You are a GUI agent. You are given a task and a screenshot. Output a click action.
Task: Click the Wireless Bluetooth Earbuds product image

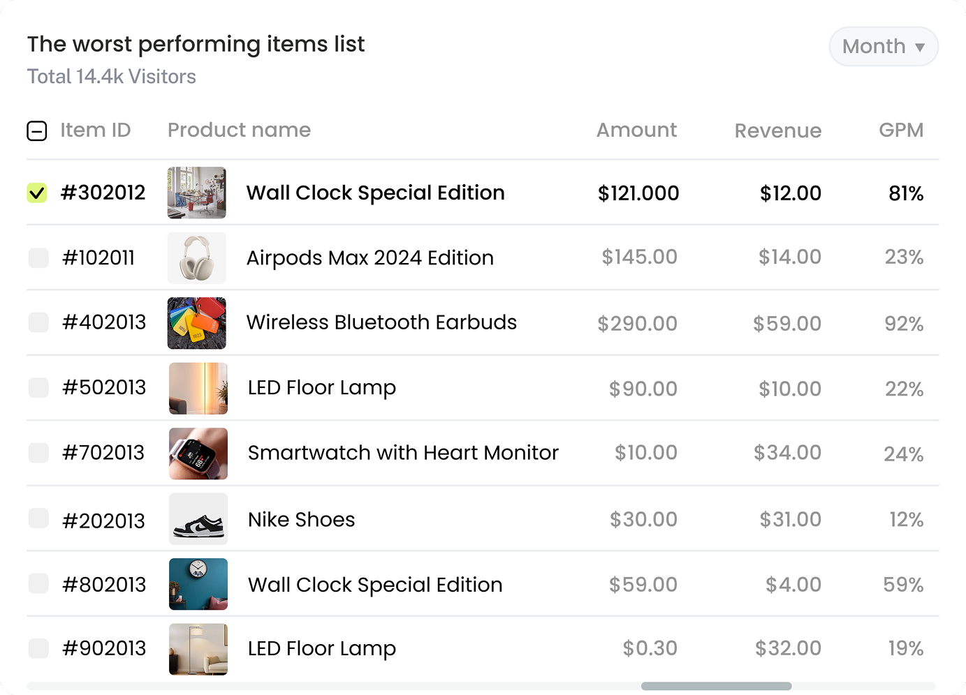coord(197,323)
